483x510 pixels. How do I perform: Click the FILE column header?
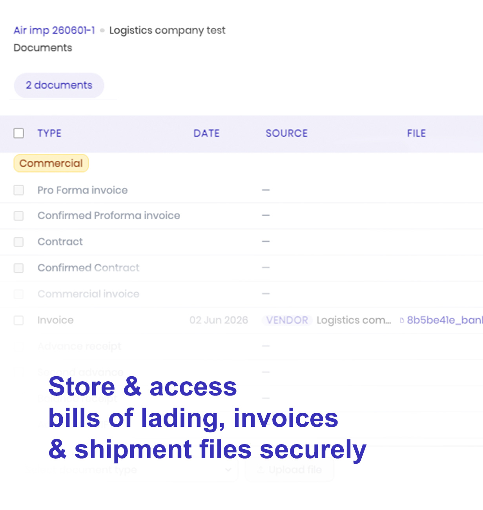(416, 133)
